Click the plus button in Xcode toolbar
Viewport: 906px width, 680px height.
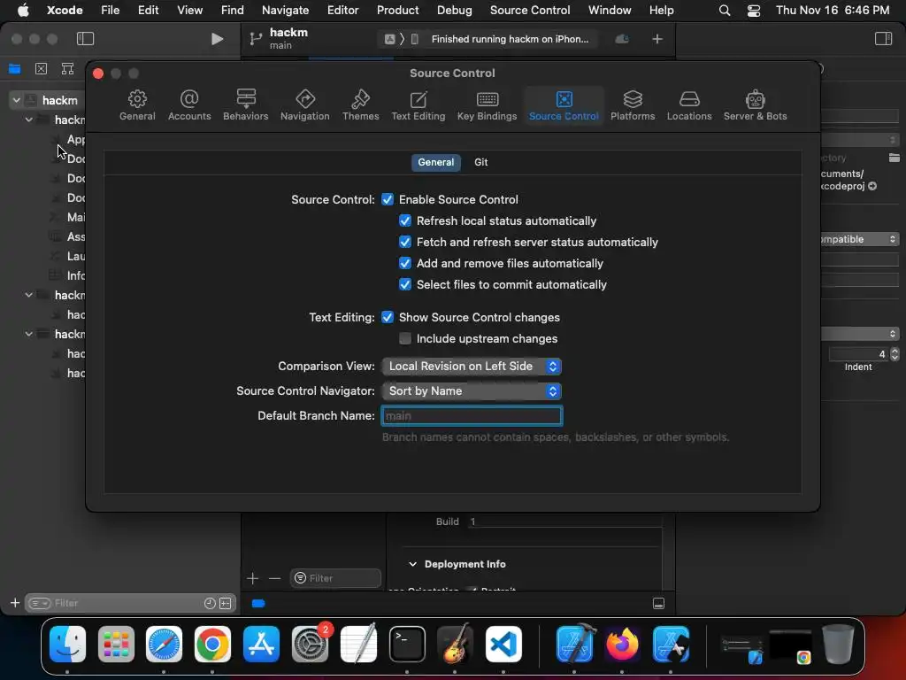[x=657, y=39]
